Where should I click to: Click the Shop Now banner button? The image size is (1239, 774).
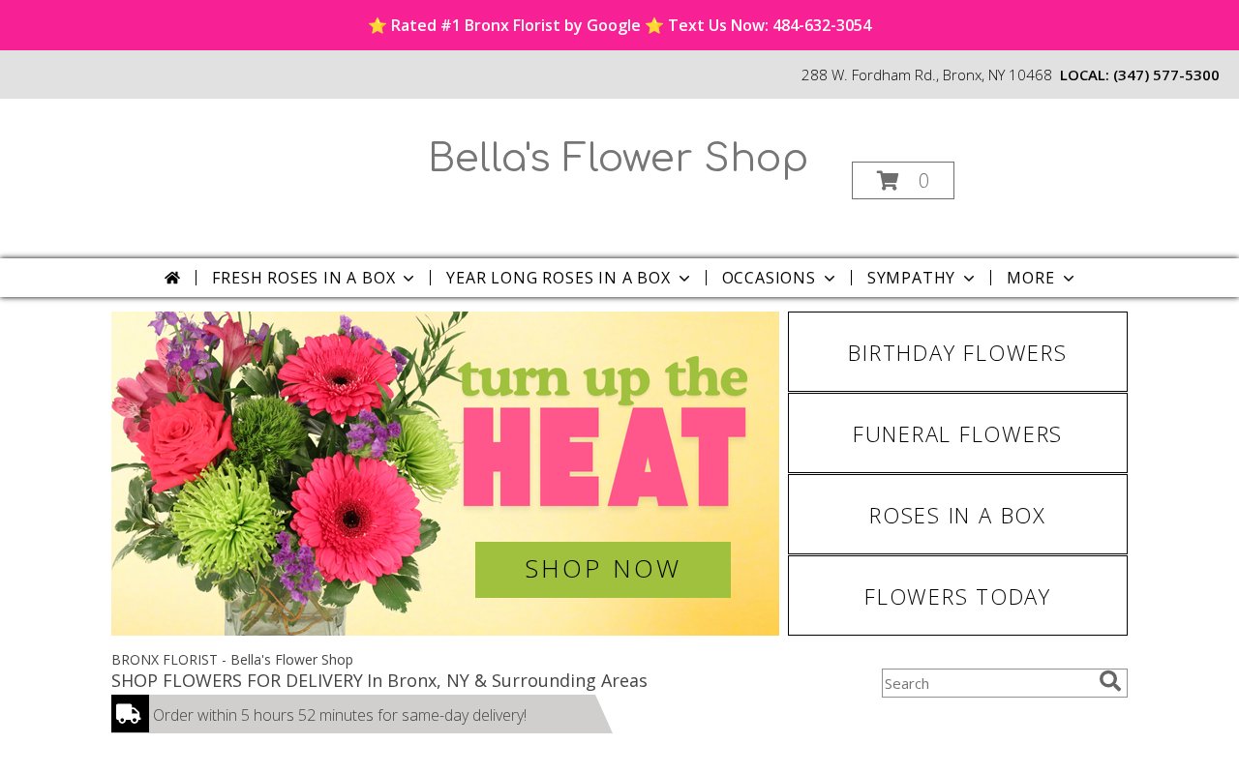click(603, 570)
